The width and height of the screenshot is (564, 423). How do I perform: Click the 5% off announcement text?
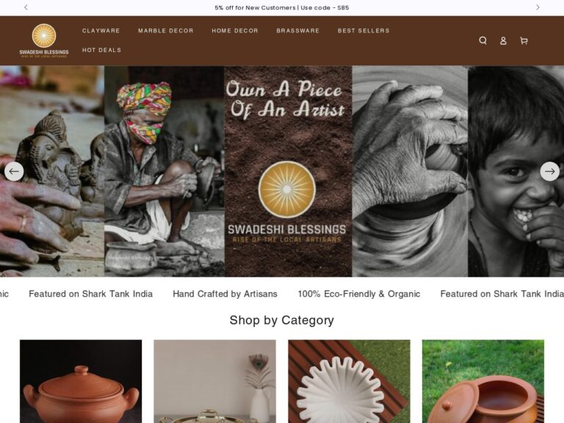click(282, 7)
